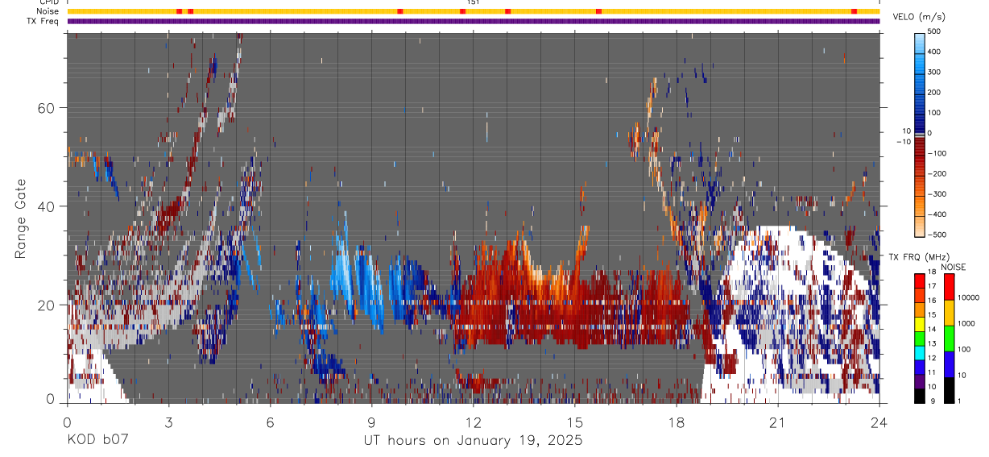Click the -500 label at velocity scale bottom
Viewport: 989px width, 457px height.
937,235
